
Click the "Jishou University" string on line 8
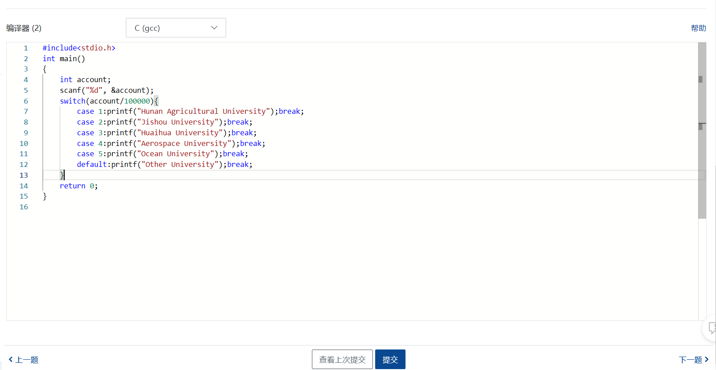[180, 122]
